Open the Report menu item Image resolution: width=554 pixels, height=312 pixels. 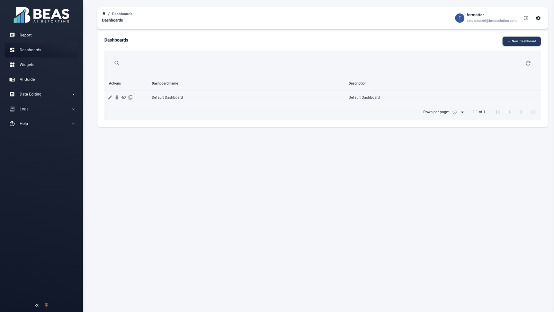coord(42,35)
